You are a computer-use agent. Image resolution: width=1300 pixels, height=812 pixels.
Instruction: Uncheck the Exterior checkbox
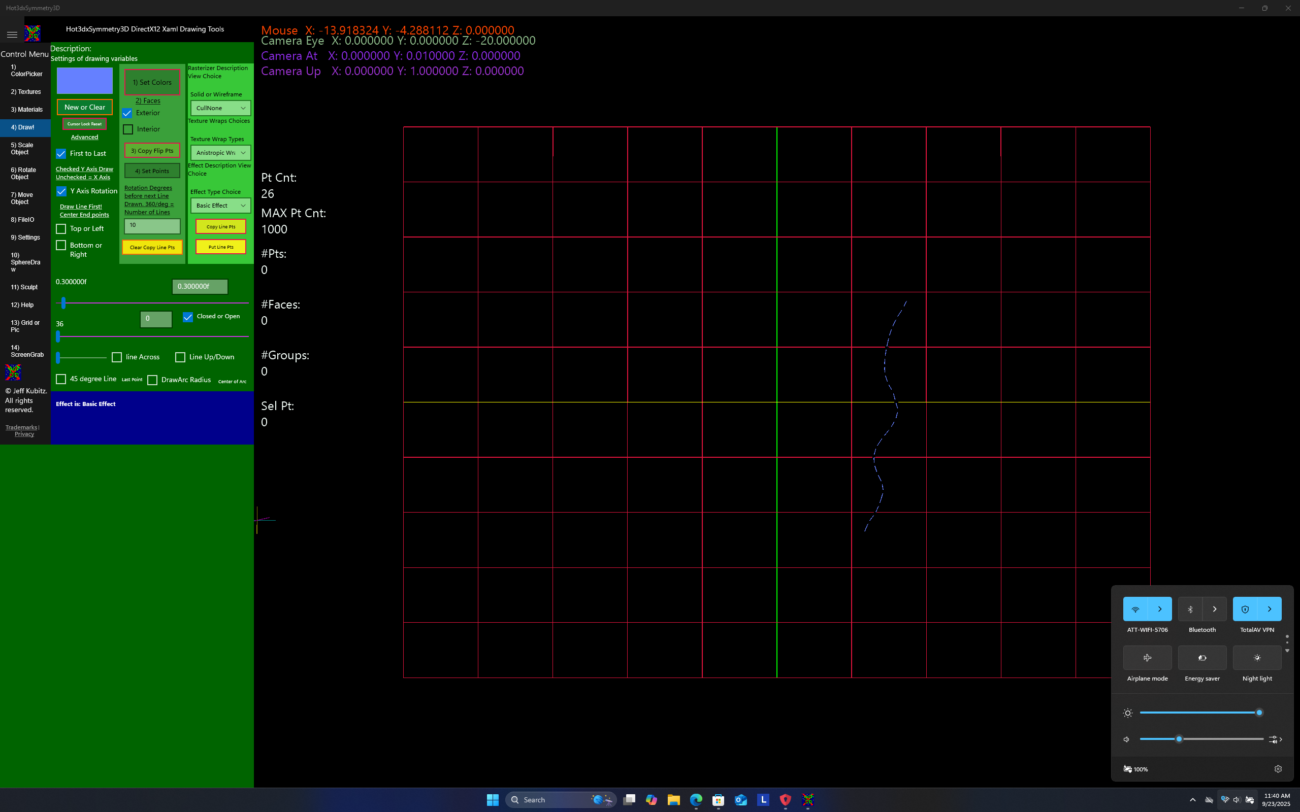tap(127, 113)
